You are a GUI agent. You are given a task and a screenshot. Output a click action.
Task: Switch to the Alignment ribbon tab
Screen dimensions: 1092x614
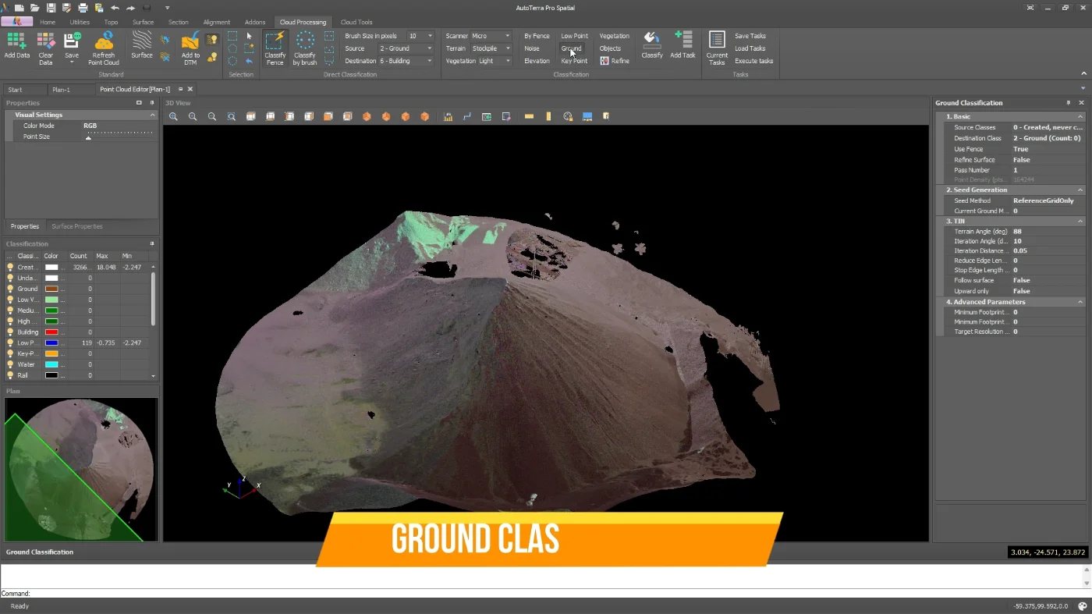pyautogui.click(x=216, y=22)
